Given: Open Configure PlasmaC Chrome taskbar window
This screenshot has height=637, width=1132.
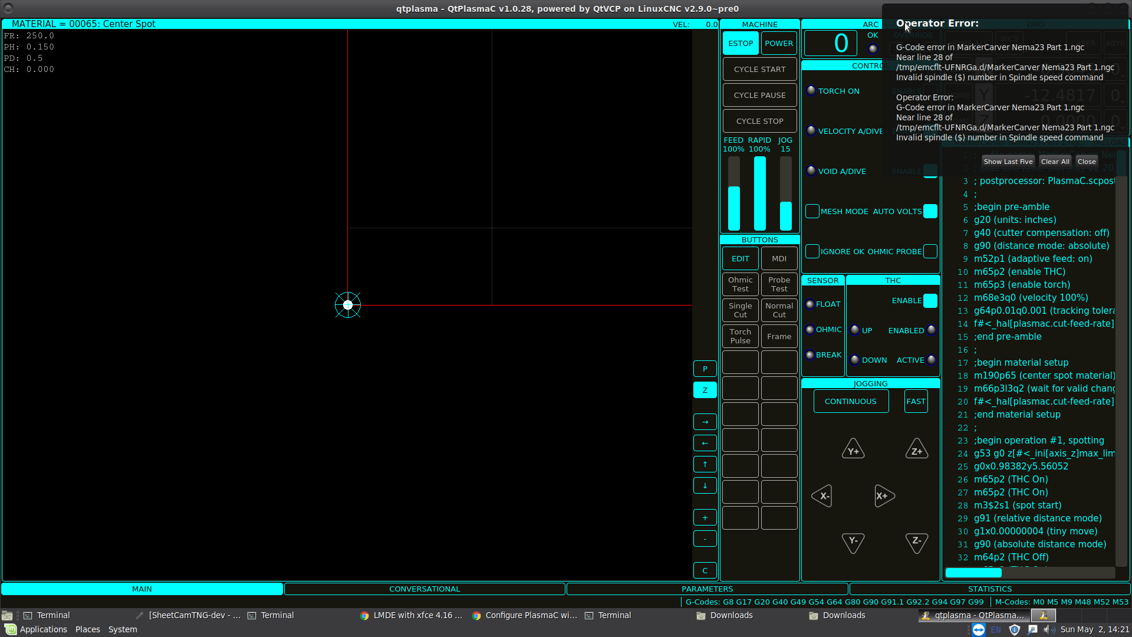Looking at the screenshot, I should [525, 615].
